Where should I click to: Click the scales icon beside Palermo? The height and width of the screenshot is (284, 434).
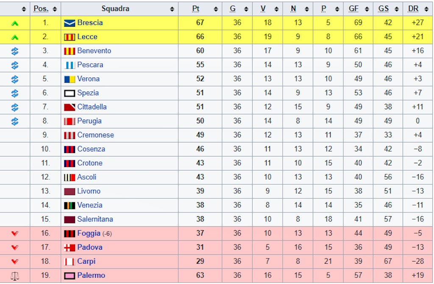tap(15, 276)
